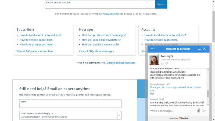Image resolution: width=215 pixels, height=121 pixels.
Task: Rate Tommy S. with thumbs up
Action: pyautogui.click(x=163, y=63)
